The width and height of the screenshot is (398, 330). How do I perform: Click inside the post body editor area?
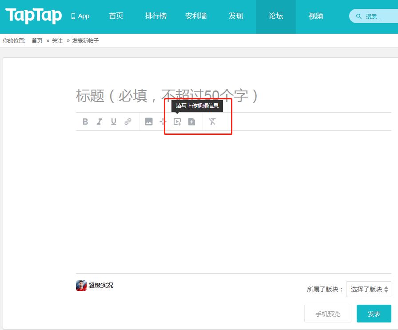[233, 202]
